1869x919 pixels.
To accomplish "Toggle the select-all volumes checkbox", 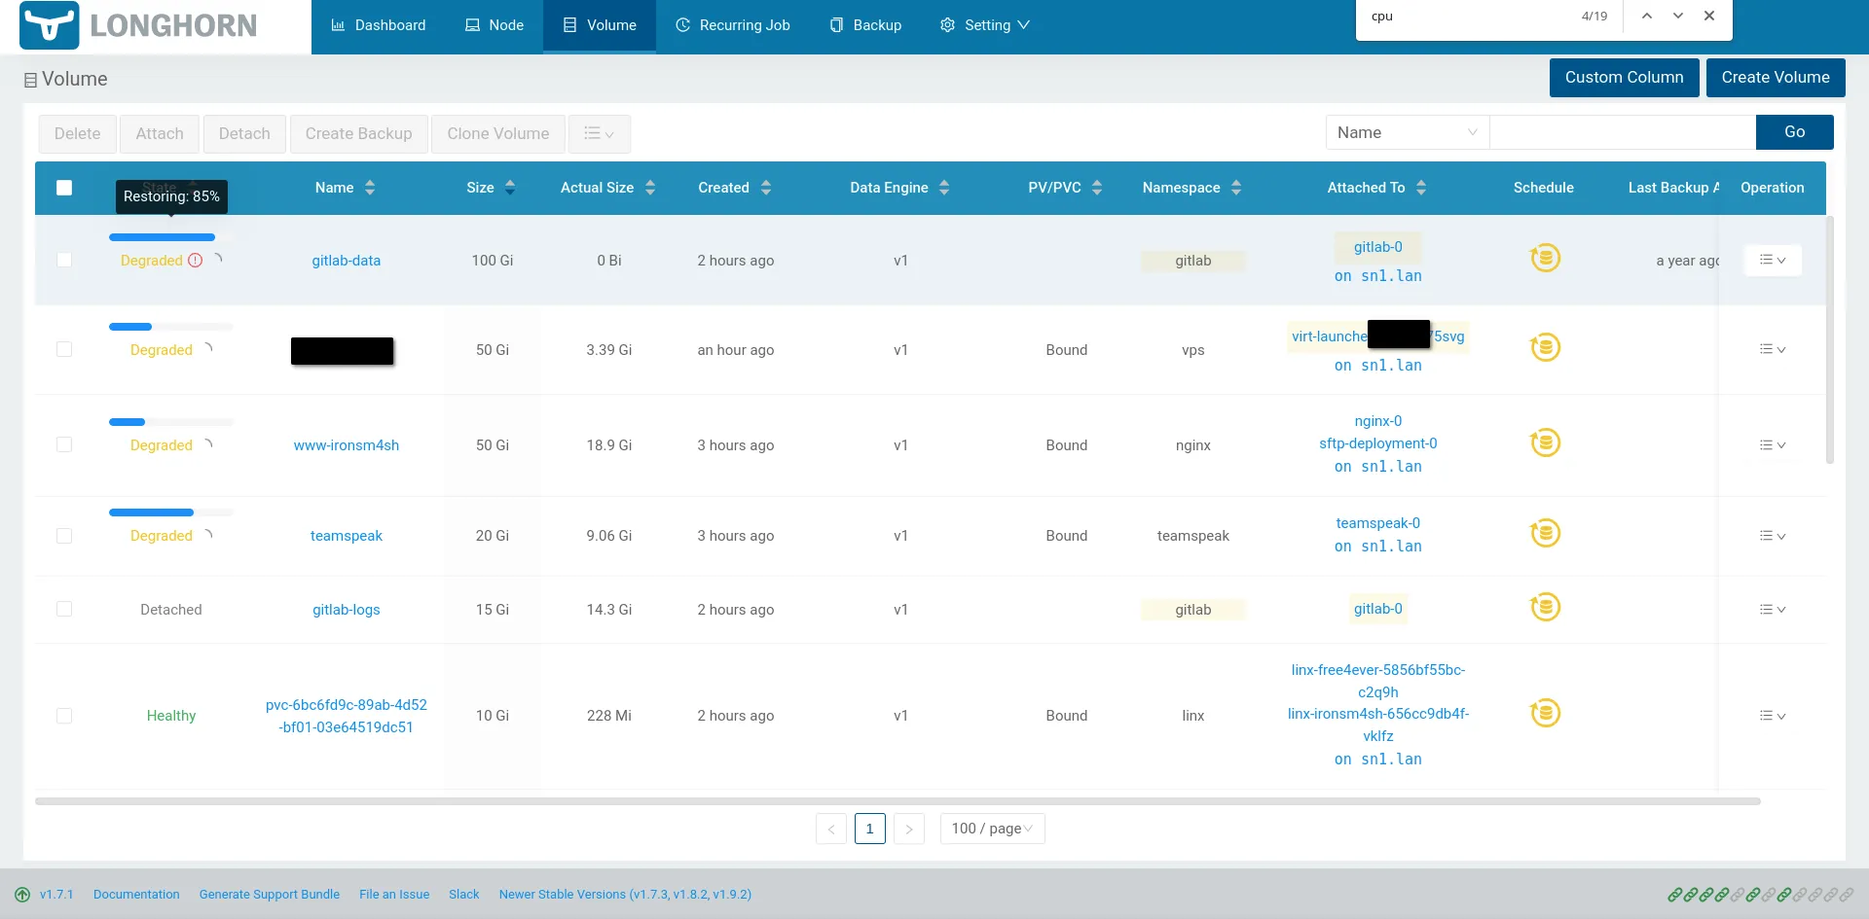I will tap(64, 188).
